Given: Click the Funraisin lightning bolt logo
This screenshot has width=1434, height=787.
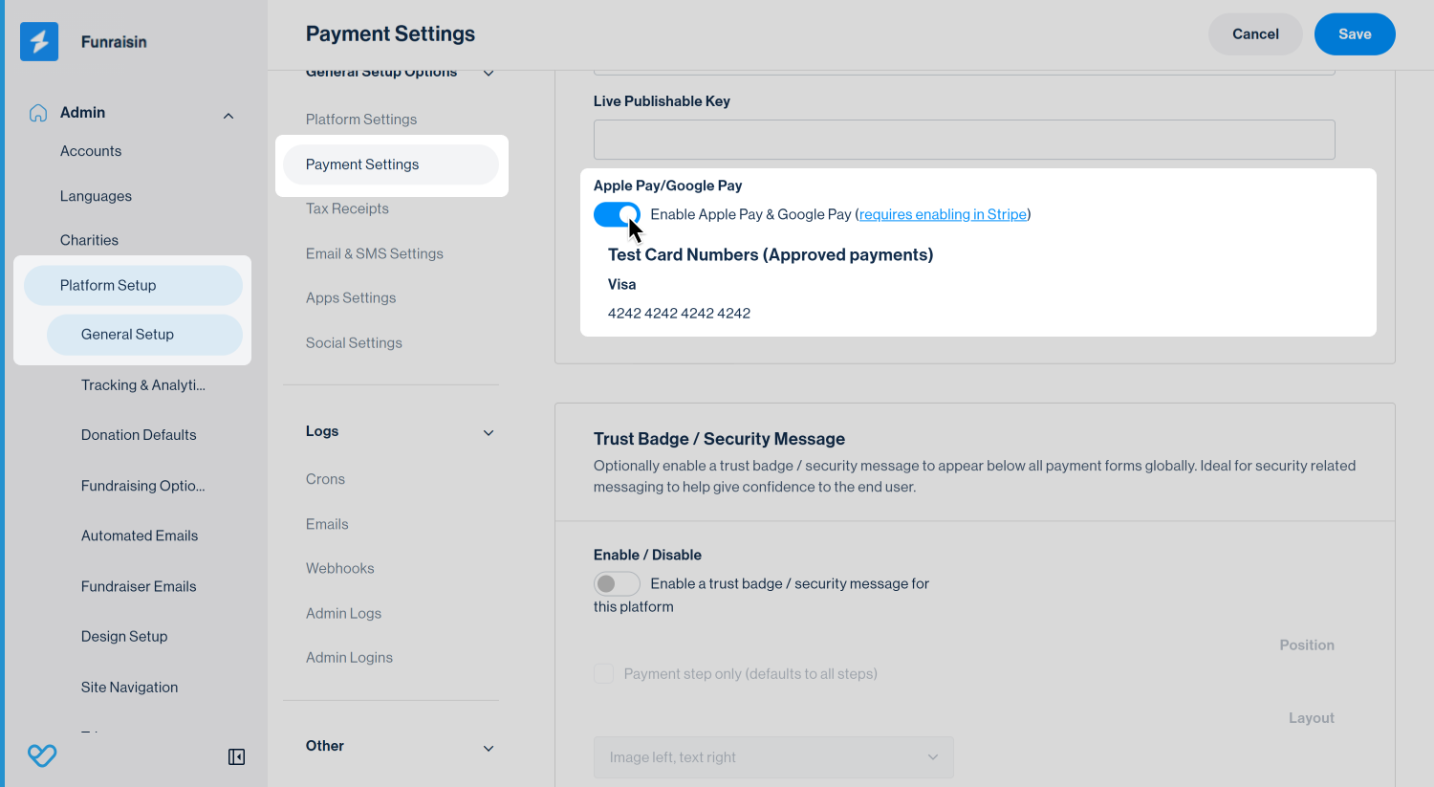Looking at the screenshot, I should 39,42.
